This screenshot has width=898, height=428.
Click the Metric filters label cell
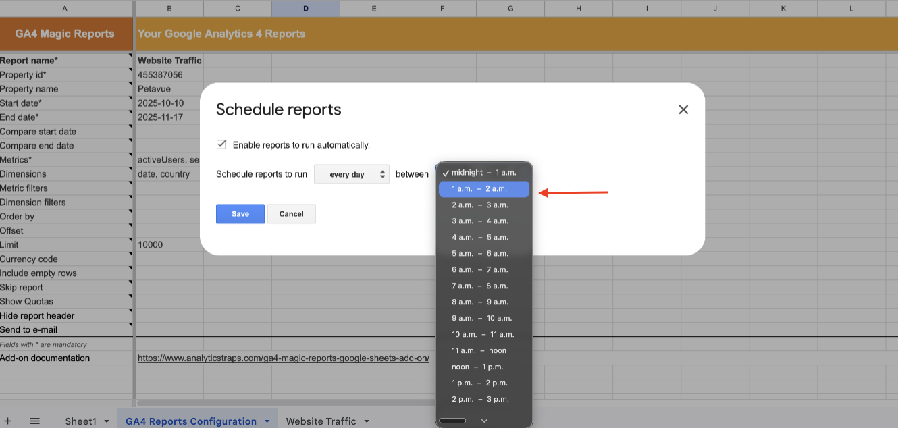[66, 188]
